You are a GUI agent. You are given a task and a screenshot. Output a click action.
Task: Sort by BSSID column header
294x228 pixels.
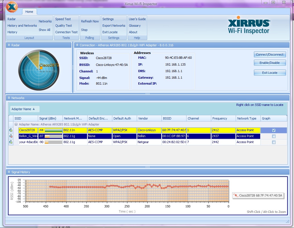click(174, 118)
